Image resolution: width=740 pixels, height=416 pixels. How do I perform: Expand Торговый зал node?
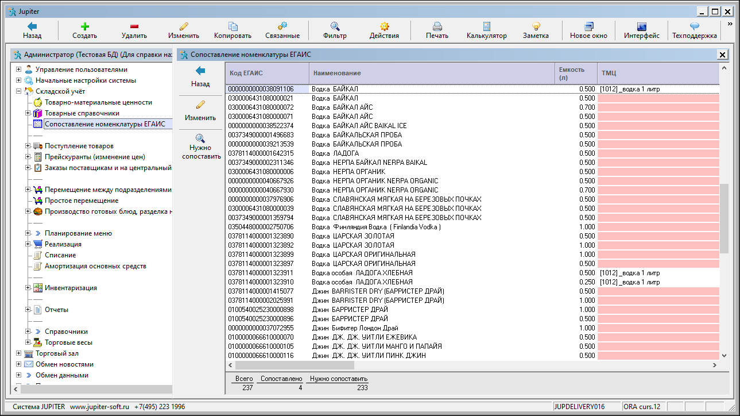pos(19,353)
